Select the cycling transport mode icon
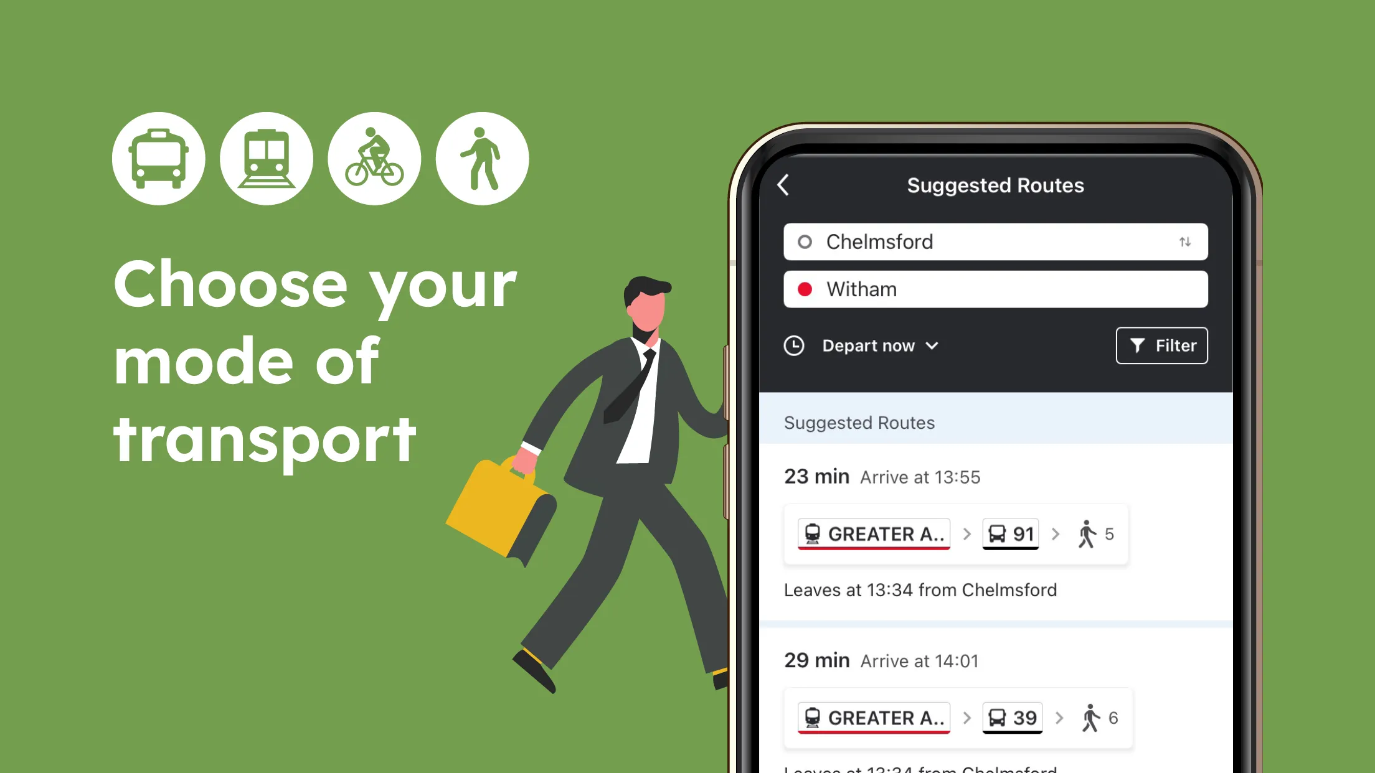Image resolution: width=1375 pixels, height=773 pixels. [373, 161]
